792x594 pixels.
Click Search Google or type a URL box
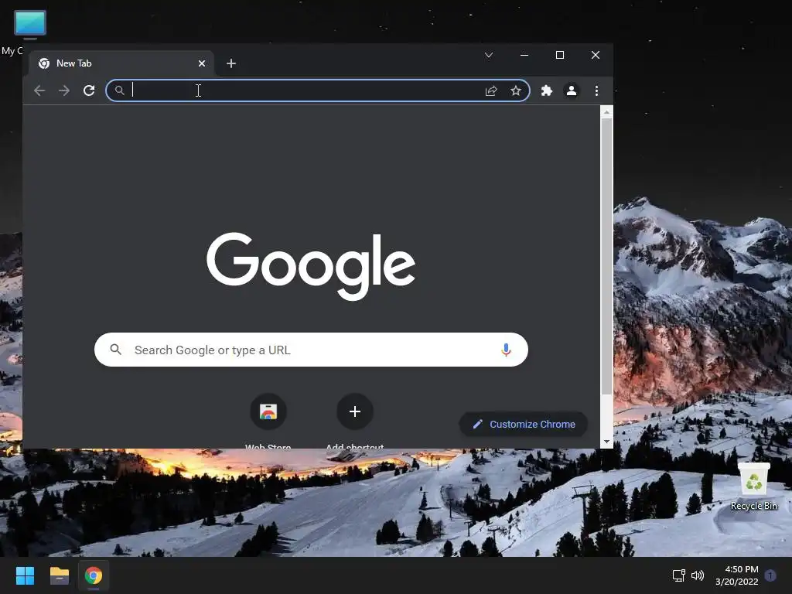click(x=311, y=350)
